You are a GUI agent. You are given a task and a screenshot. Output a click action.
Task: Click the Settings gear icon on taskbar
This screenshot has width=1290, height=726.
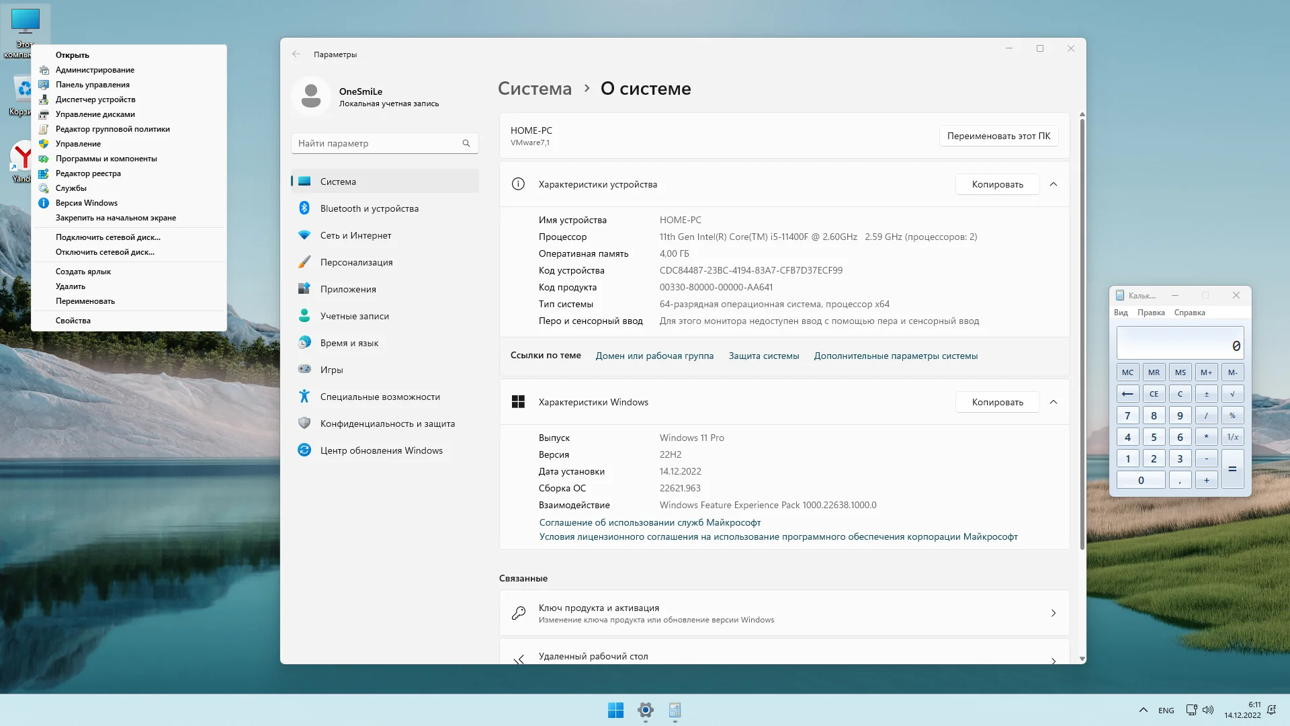tap(646, 710)
